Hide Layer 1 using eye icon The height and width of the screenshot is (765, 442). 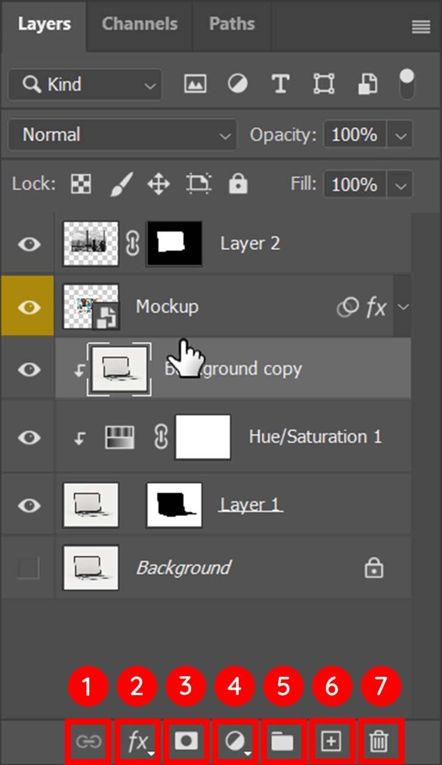(x=29, y=505)
